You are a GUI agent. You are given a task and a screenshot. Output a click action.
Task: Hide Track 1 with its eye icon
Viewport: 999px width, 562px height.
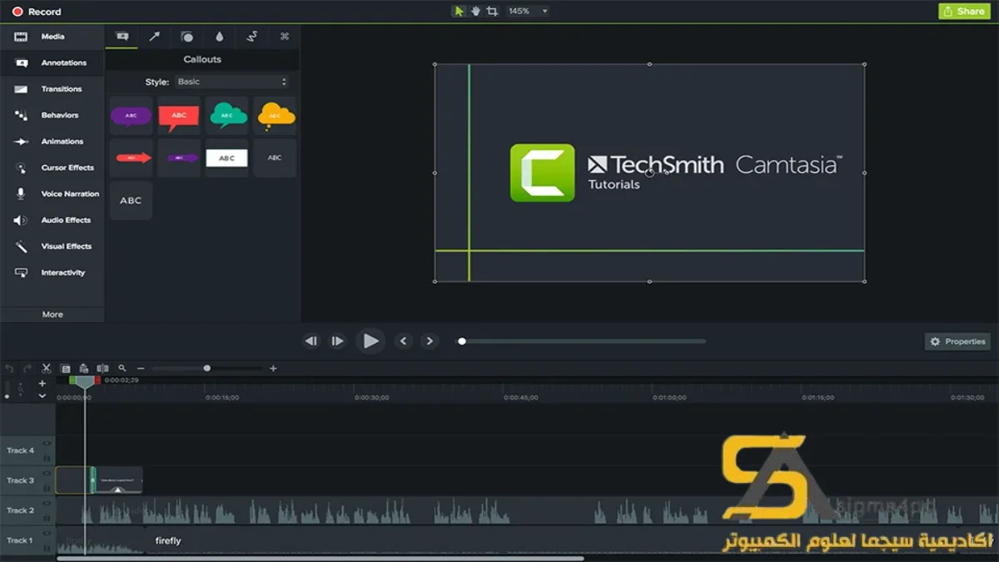pos(47,534)
